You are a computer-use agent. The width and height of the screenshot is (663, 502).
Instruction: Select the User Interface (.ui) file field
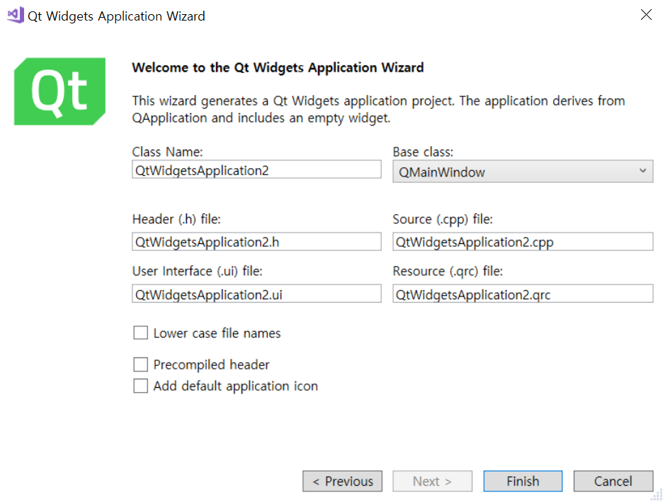256,294
